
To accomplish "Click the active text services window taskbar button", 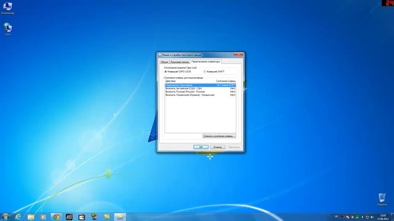I will pos(120,217).
